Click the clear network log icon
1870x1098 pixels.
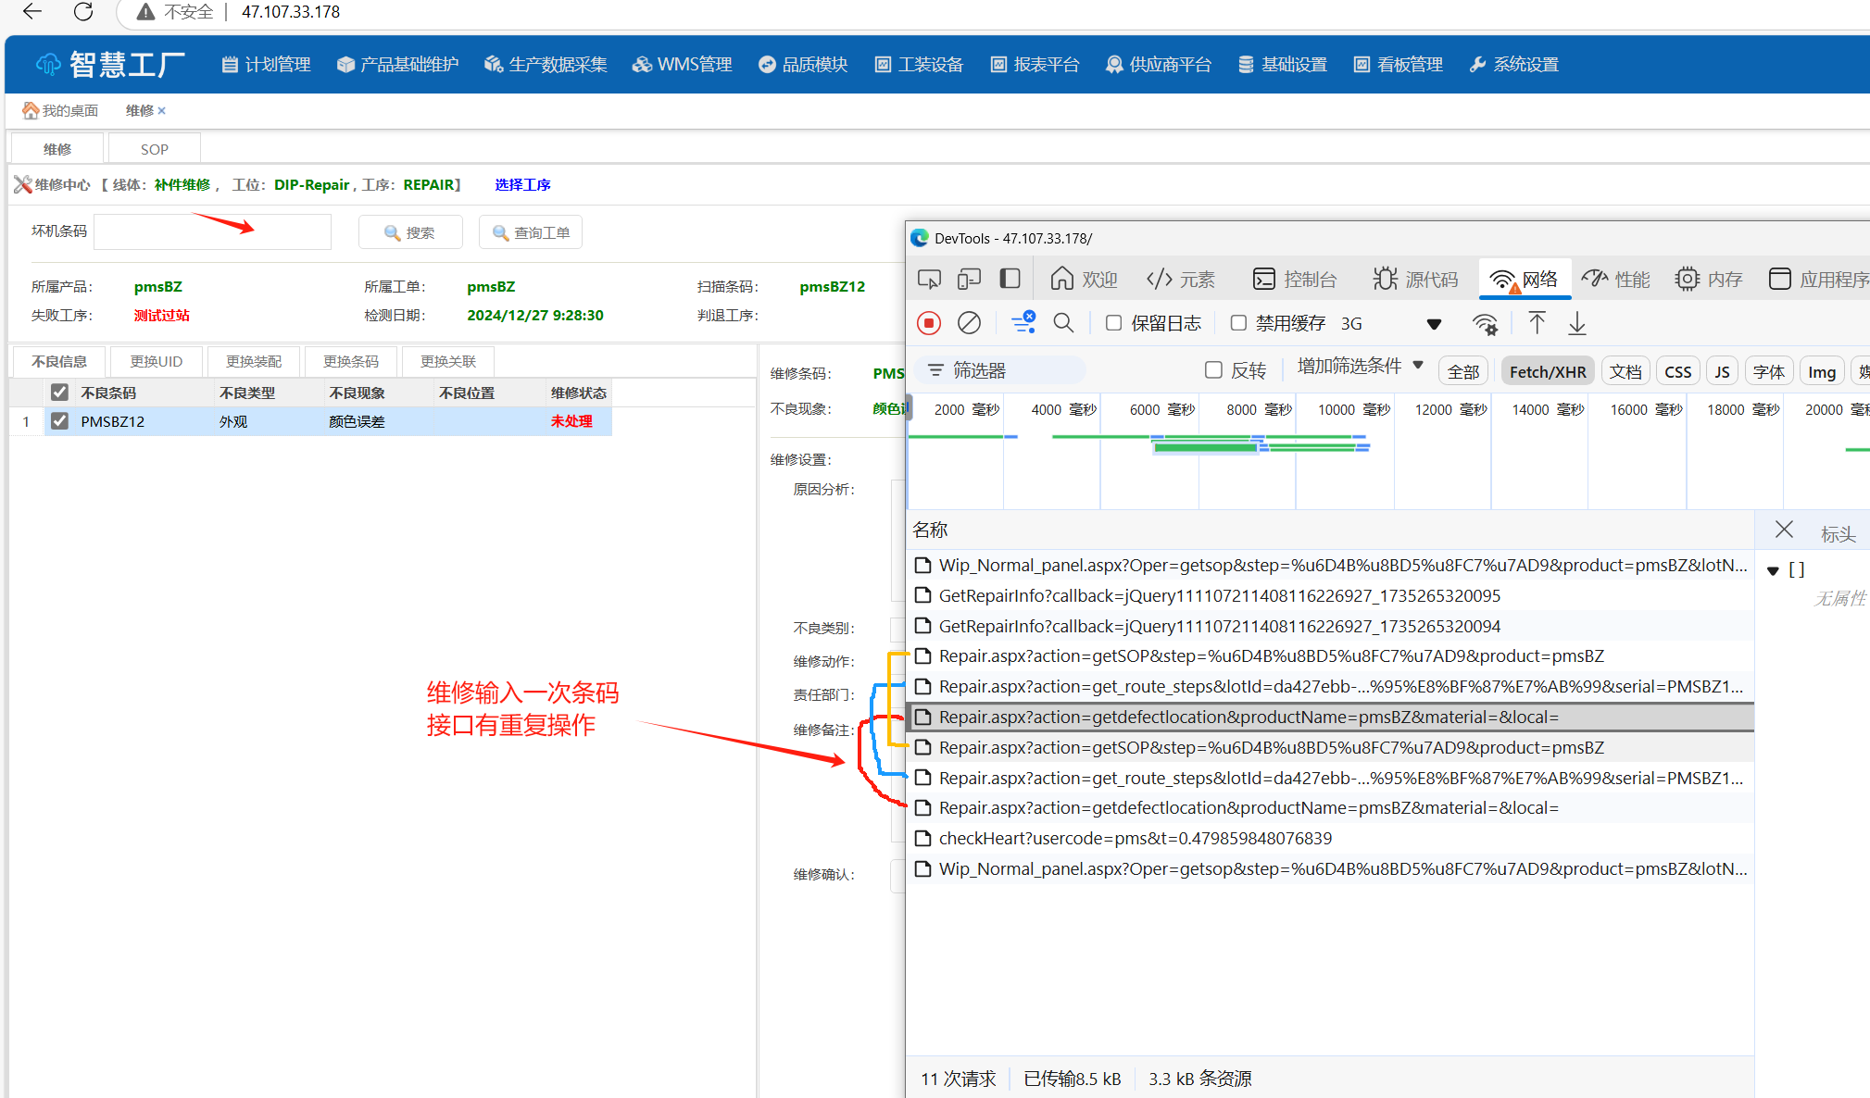pos(969,323)
